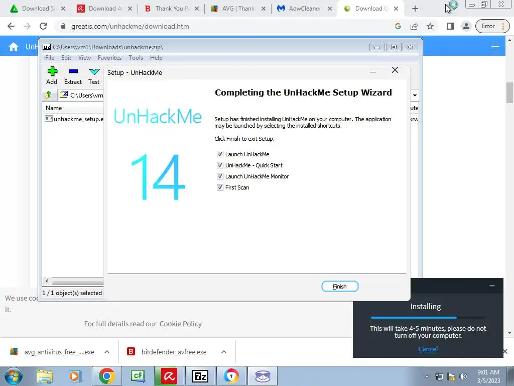
Task: Switch to the AdwCleaner tab
Action: tap(303, 9)
